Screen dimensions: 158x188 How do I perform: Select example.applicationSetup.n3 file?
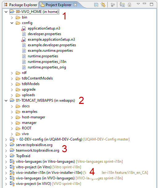click(x=52, y=39)
